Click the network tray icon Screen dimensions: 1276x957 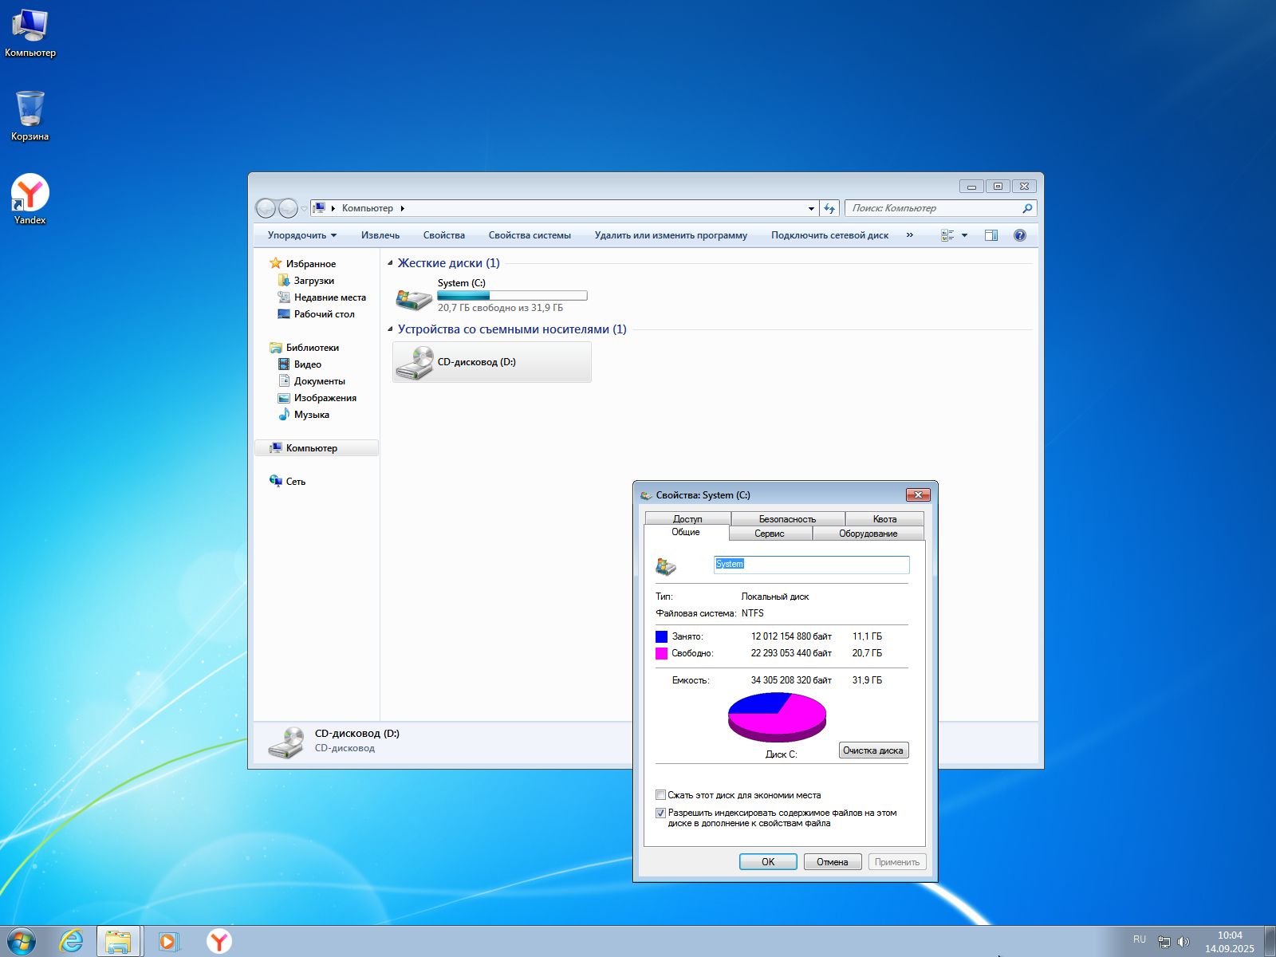click(1164, 942)
